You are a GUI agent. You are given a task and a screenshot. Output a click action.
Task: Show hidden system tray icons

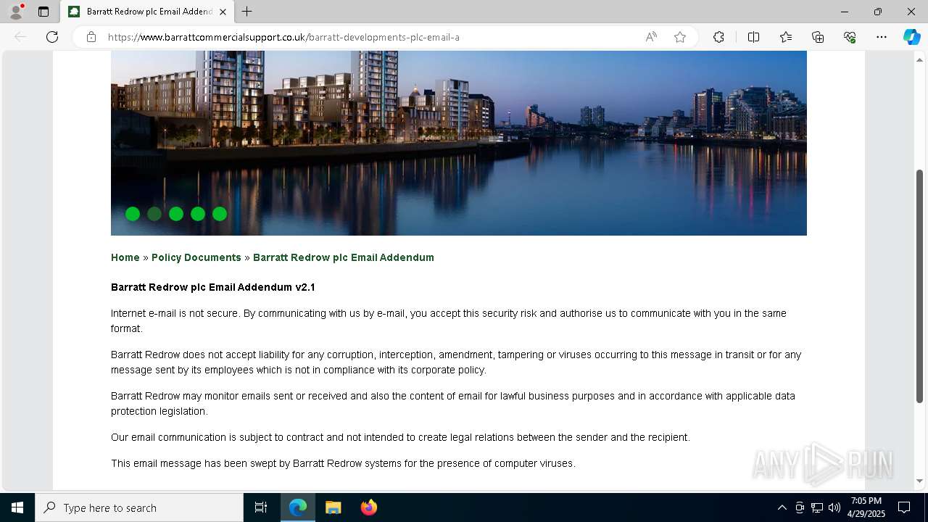click(x=782, y=507)
